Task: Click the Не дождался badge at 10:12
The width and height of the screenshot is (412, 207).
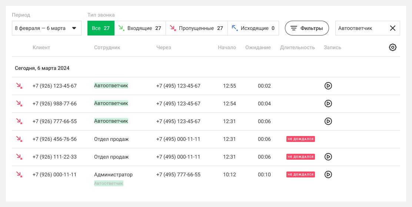Action: [x=300, y=174]
